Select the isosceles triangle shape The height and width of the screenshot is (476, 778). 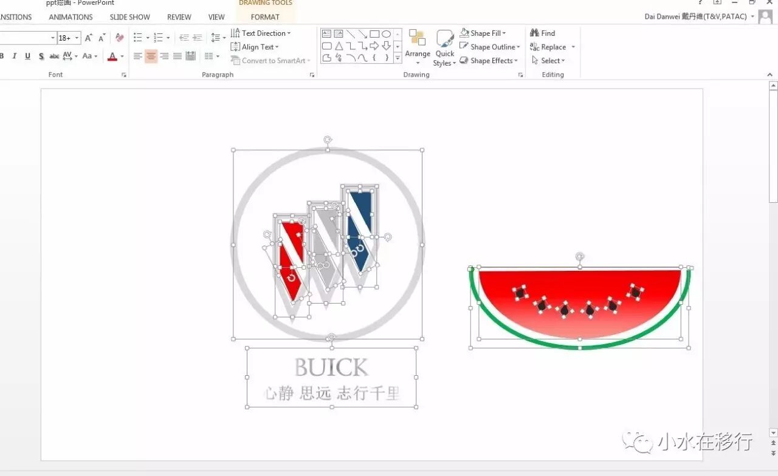339,46
